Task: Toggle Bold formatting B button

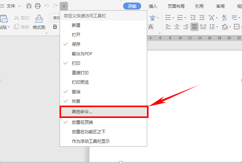Action: pyautogui.click(x=55, y=27)
